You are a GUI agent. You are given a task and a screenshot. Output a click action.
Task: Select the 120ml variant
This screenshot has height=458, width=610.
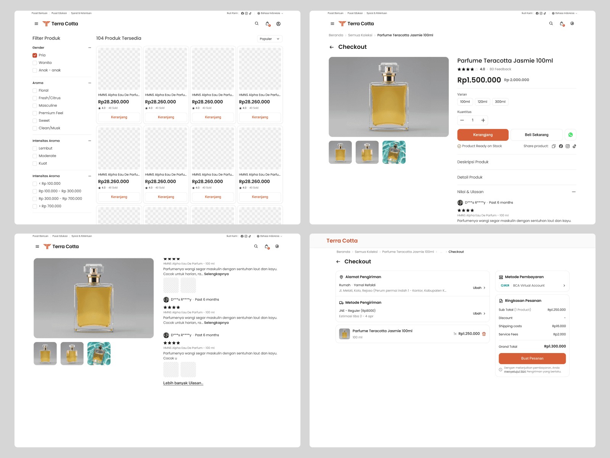click(482, 102)
